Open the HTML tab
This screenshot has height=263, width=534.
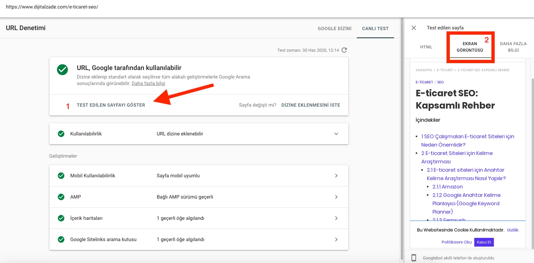(x=426, y=47)
